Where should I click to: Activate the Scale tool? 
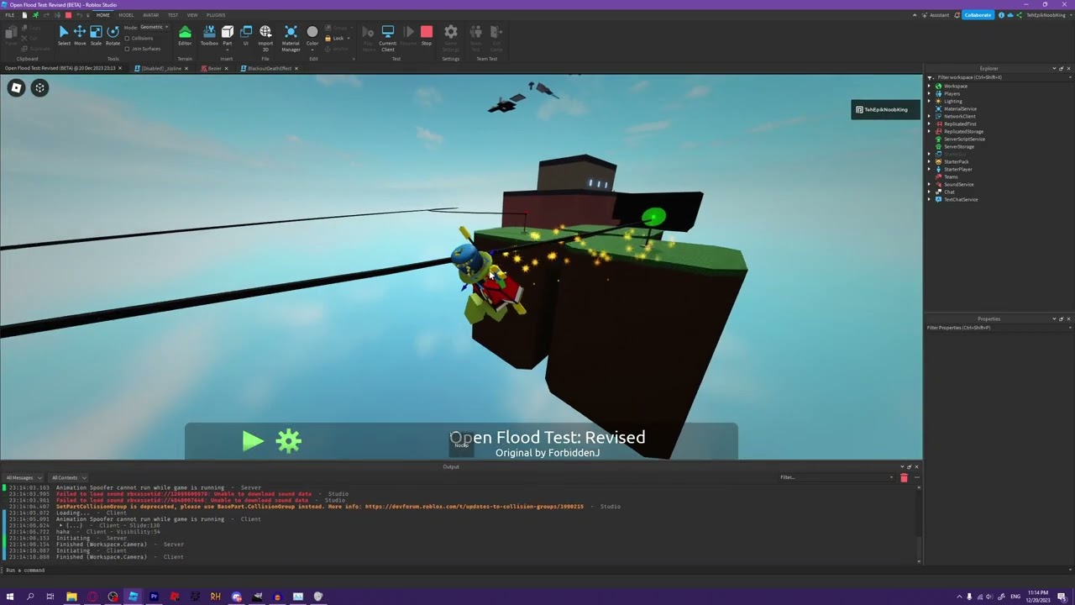click(x=96, y=35)
